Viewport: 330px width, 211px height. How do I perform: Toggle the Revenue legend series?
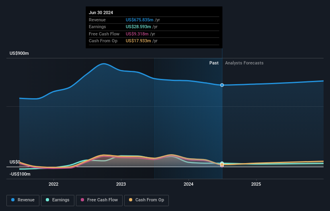[23, 200]
